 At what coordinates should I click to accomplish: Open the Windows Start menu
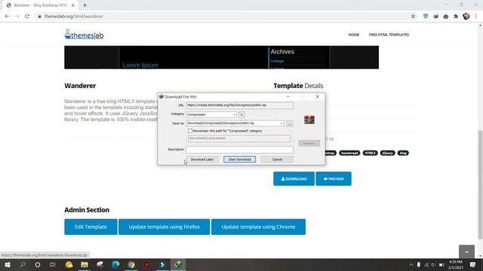coord(8,264)
